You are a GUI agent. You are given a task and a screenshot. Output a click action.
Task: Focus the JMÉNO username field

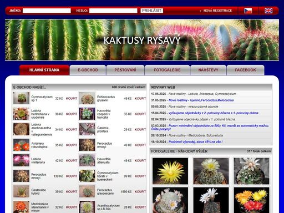pos(47,11)
